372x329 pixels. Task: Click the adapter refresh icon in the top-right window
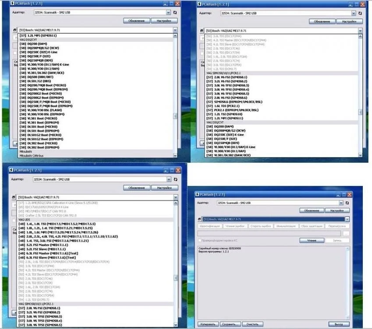(x=360, y=13)
